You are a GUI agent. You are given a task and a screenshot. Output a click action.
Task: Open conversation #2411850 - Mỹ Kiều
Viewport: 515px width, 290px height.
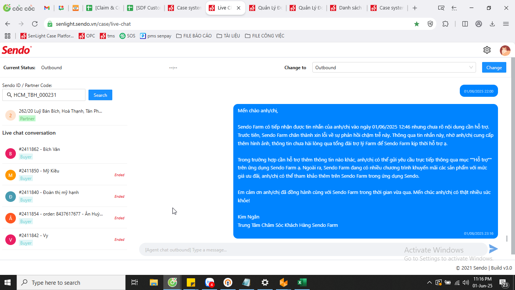pyautogui.click(x=65, y=175)
